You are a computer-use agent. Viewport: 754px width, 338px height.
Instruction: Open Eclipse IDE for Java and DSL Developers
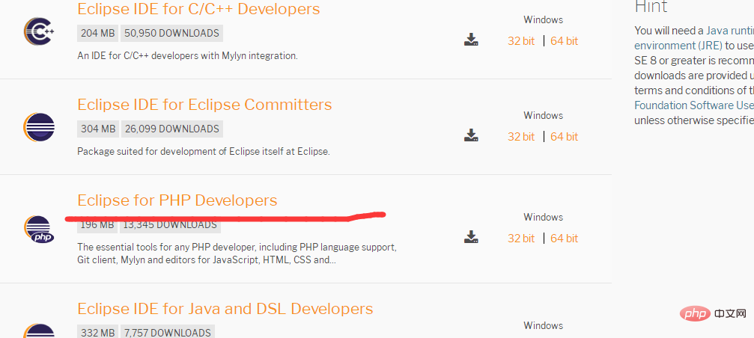[x=225, y=308]
